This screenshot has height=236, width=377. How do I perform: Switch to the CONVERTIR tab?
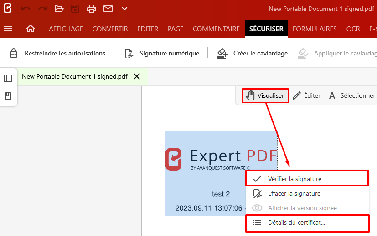pyautogui.click(x=110, y=29)
